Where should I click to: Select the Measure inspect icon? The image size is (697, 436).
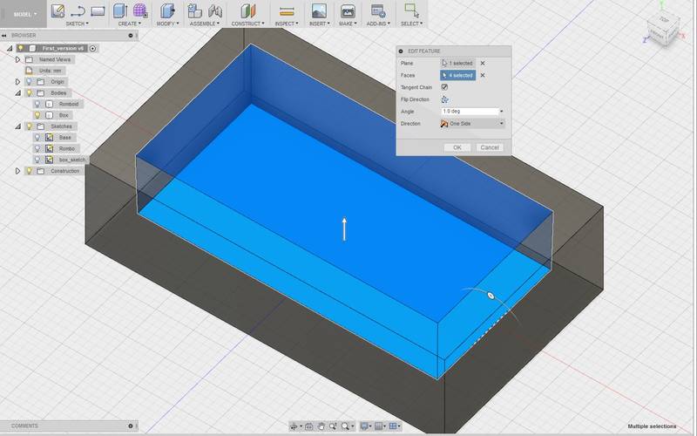287,11
